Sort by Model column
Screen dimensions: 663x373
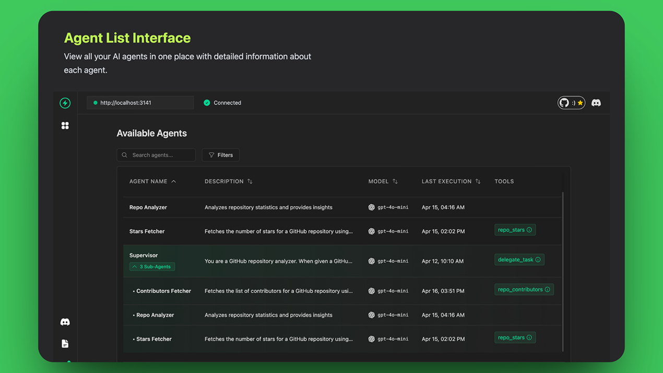[x=383, y=181]
